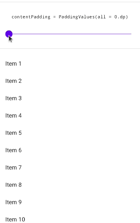Screen dimensions: 140x223
Task: Tap the Item 8 row
Action: [70, 185]
